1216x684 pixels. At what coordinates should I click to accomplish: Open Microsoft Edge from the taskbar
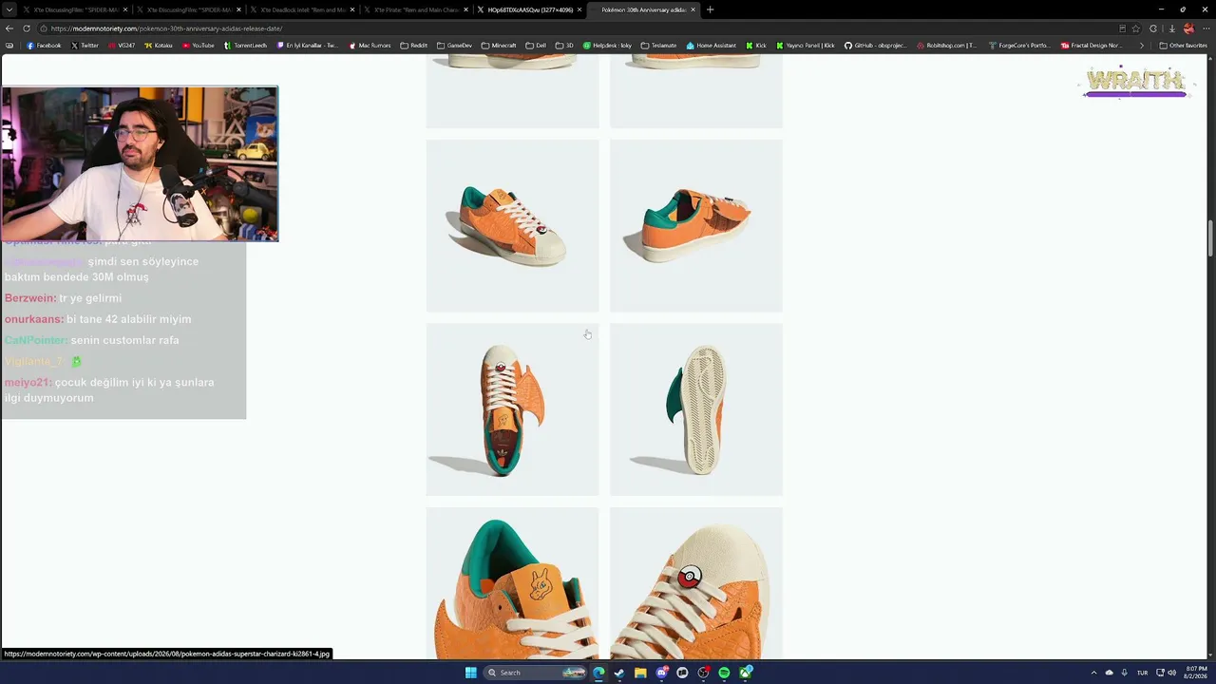pos(598,673)
